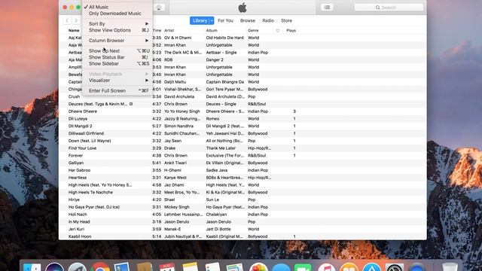Image resolution: width=482 pixels, height=271 pixels.
Task: Click artist 'David Archuleta'
Action: (x=179, y=96)
